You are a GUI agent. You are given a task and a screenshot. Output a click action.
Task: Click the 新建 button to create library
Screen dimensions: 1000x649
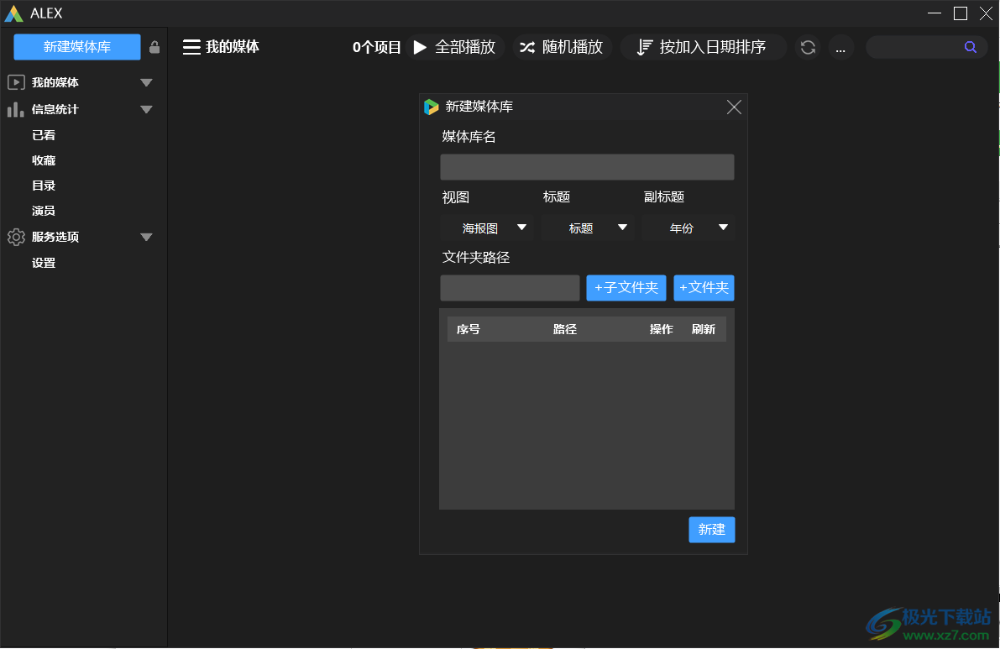pos(711,530)
